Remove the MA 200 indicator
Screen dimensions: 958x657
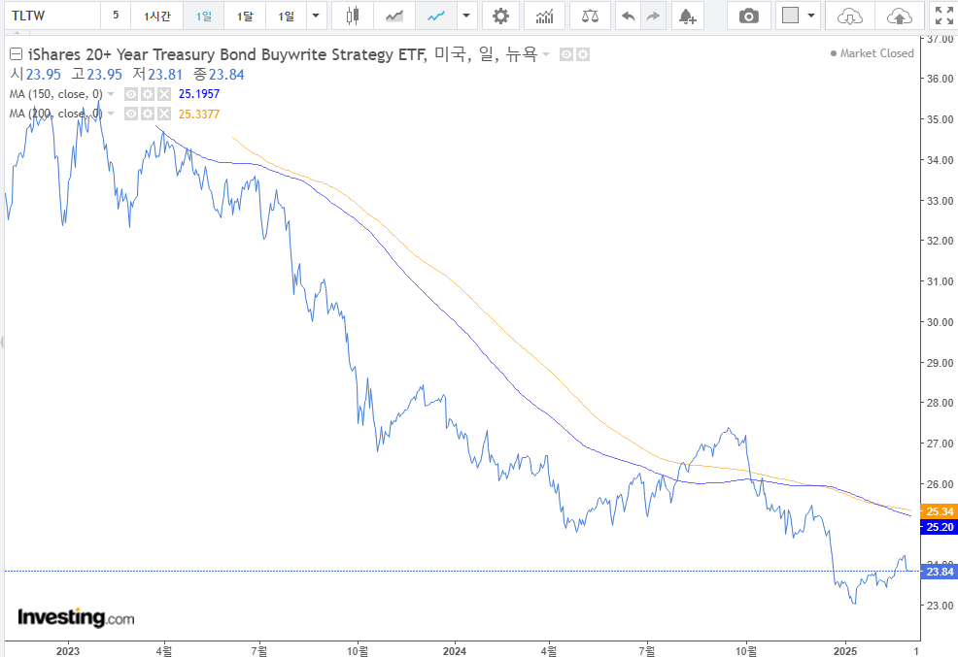click(x=164, y=115)
